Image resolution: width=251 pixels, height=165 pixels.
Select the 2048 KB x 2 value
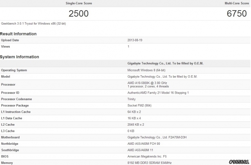[x=136, y=125]
